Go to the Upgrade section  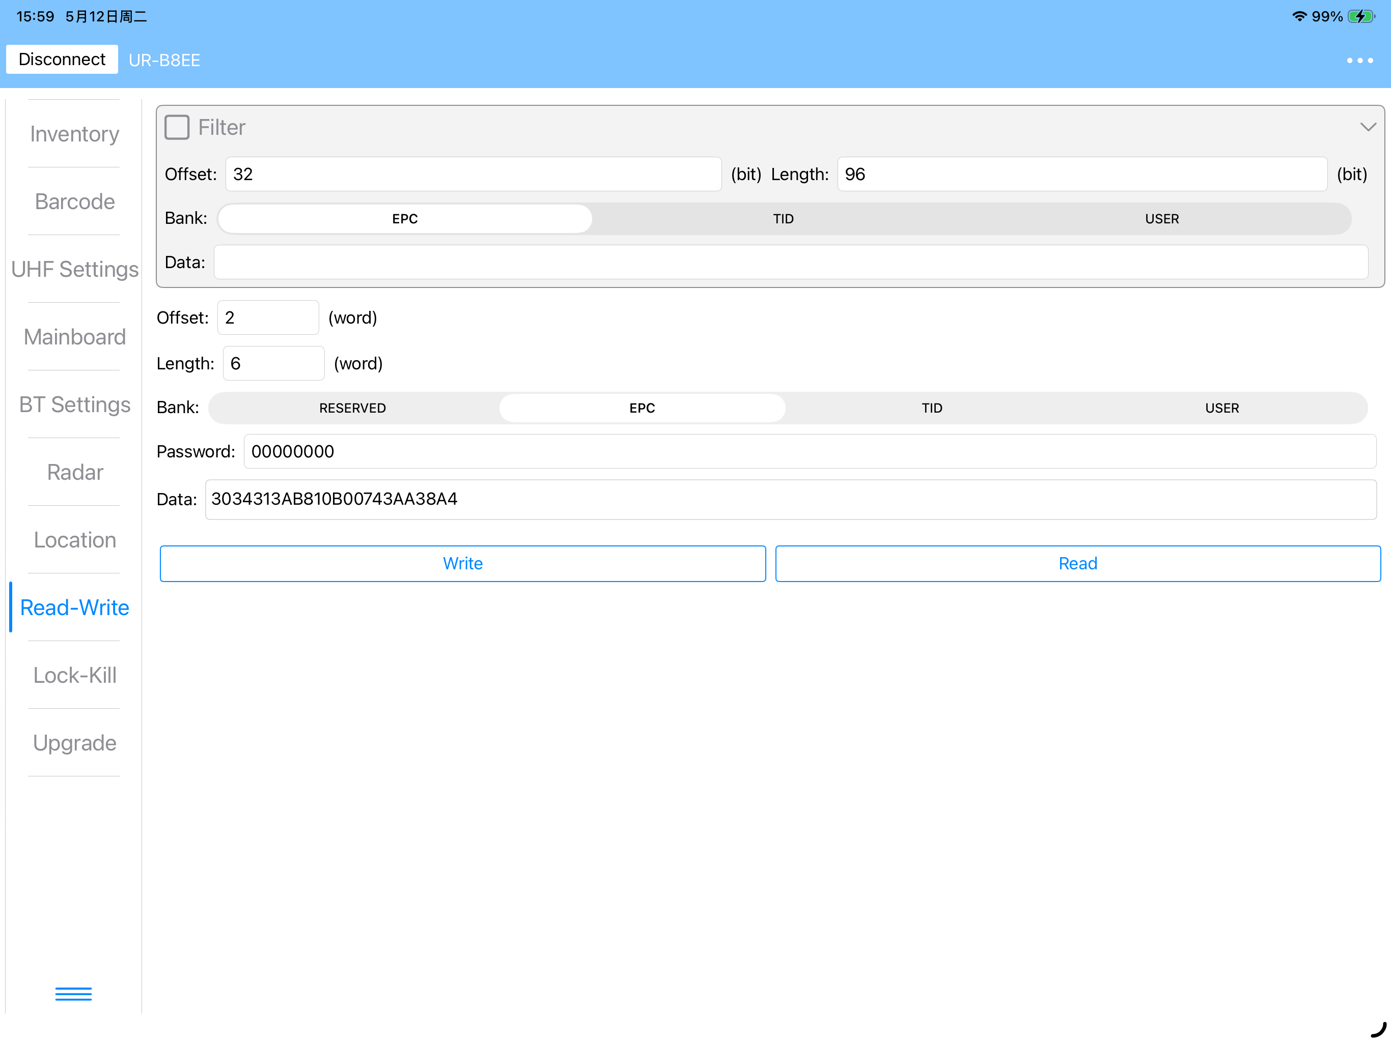click(74, 743)
